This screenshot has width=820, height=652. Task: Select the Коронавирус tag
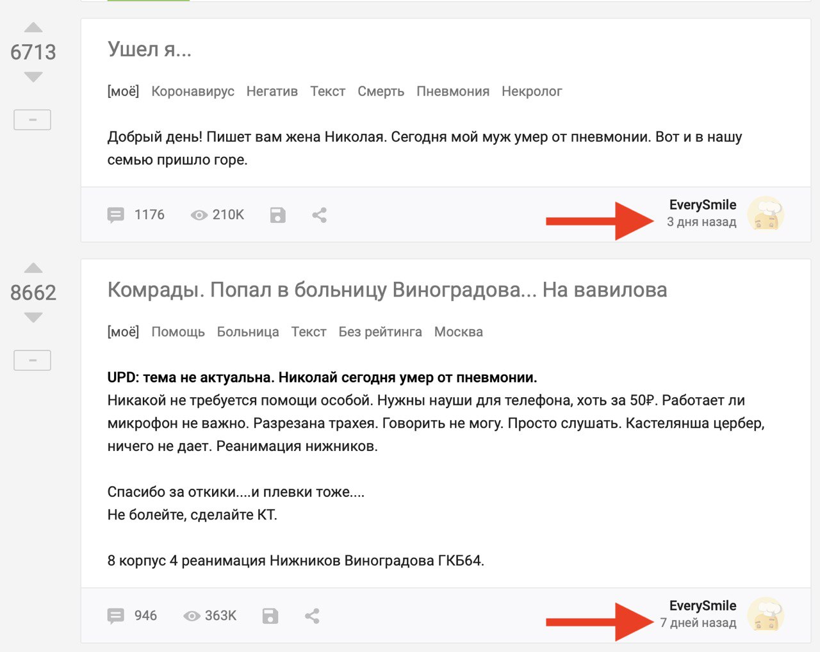(193, 92)
